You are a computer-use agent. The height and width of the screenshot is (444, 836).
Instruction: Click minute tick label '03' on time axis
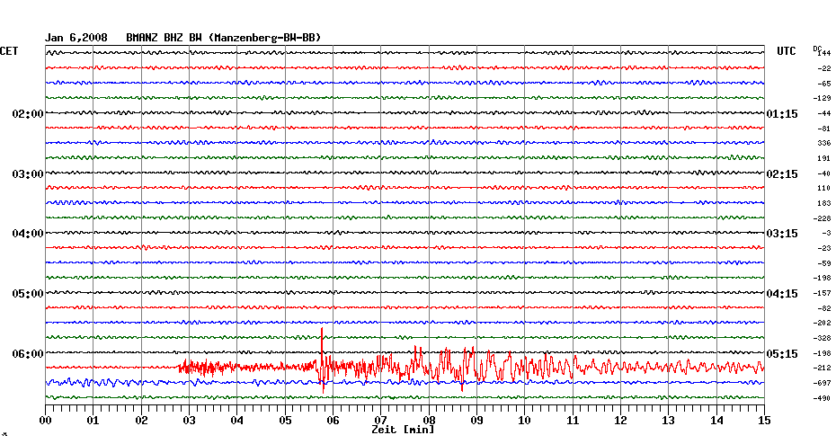(190, 421)
